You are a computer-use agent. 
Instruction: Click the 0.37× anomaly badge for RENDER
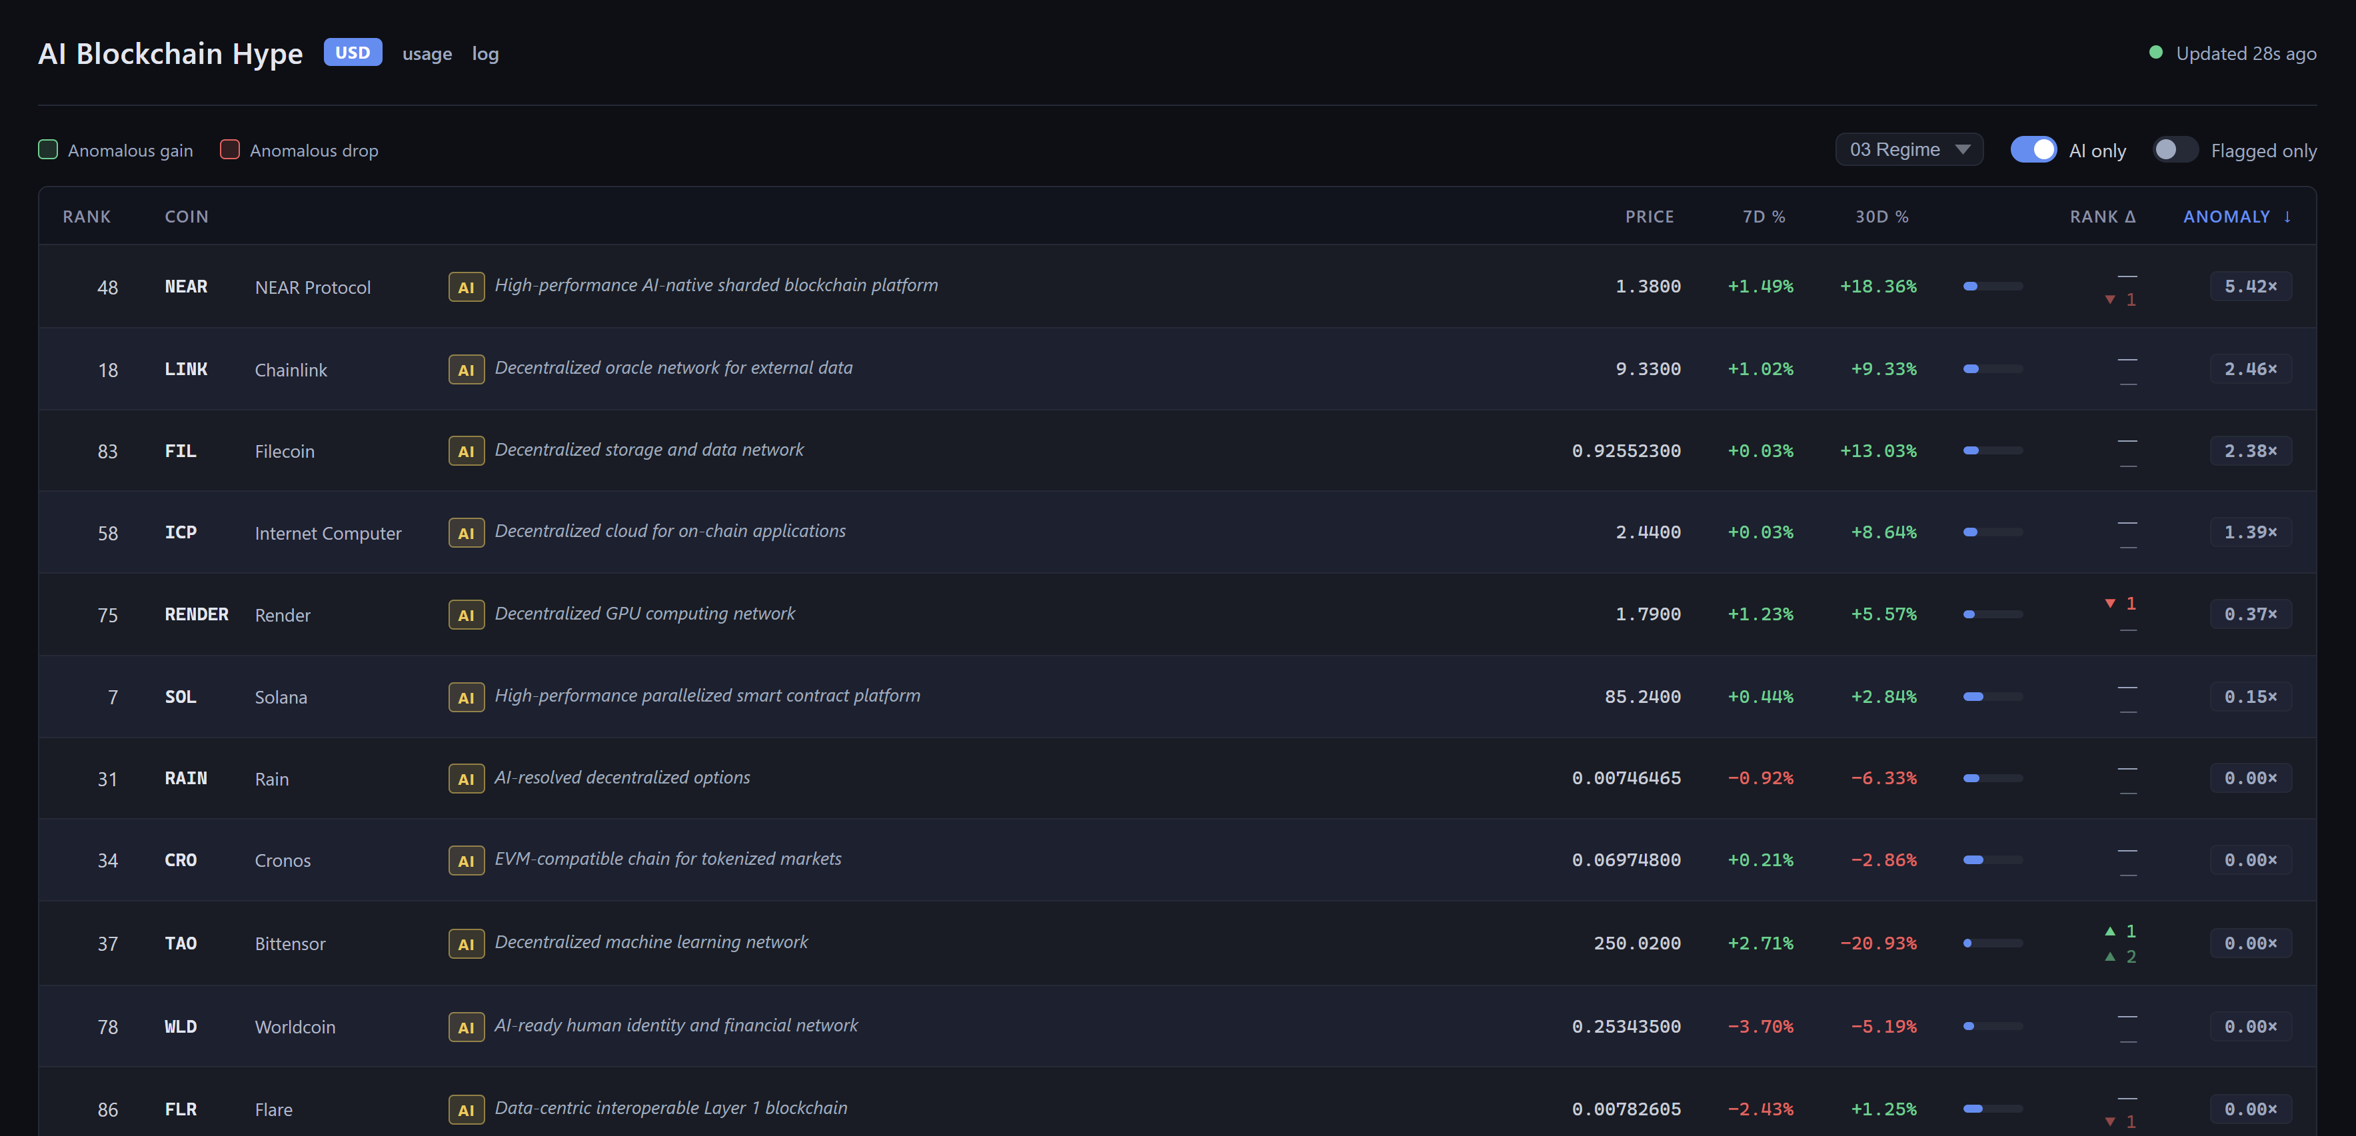pyautogui.click(x=2250, y=614)
